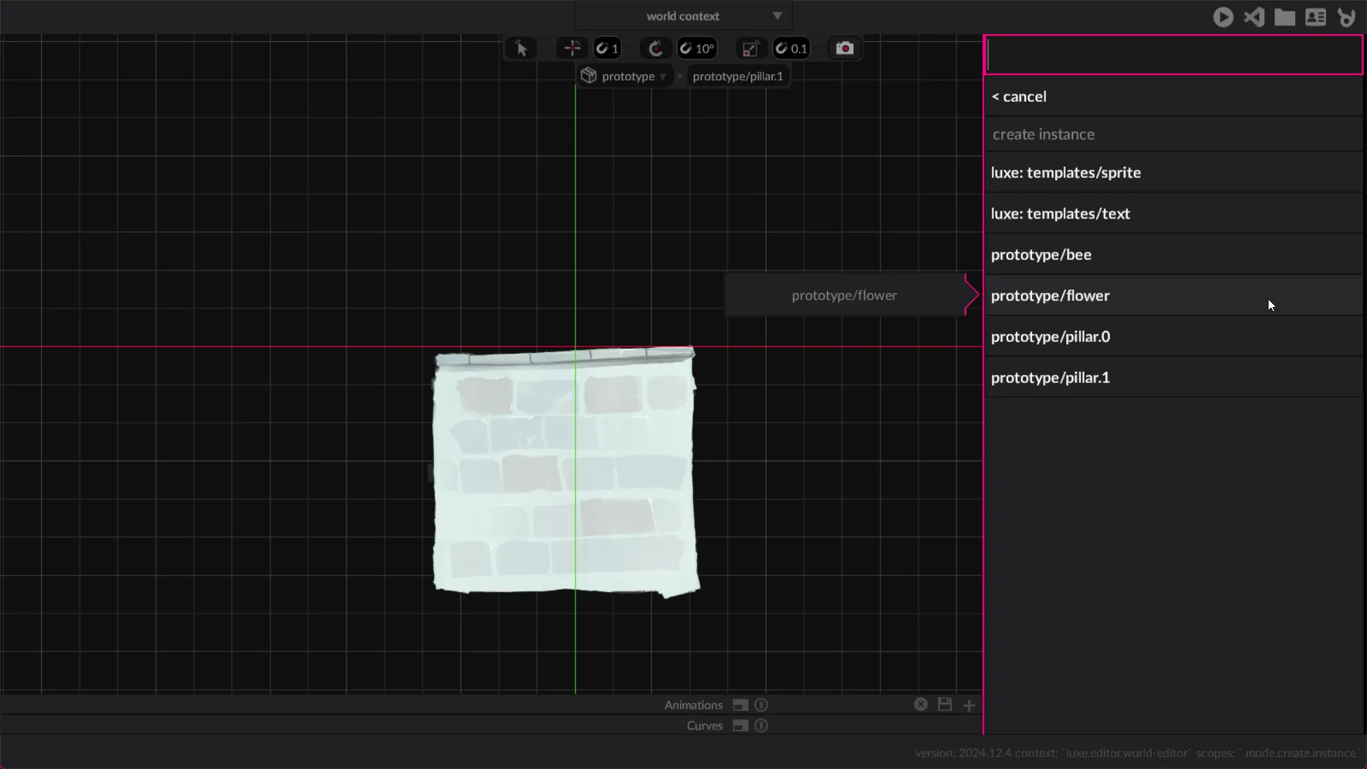1367x769 pixels.
Task: Activate the scale tool
Action: 750,49
